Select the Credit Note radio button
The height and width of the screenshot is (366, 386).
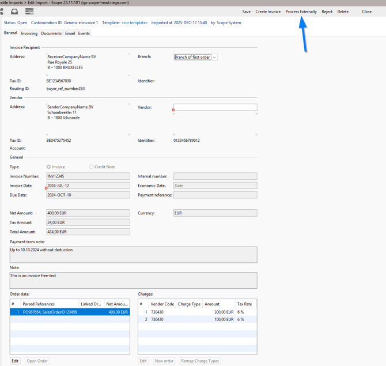[91, 167]
